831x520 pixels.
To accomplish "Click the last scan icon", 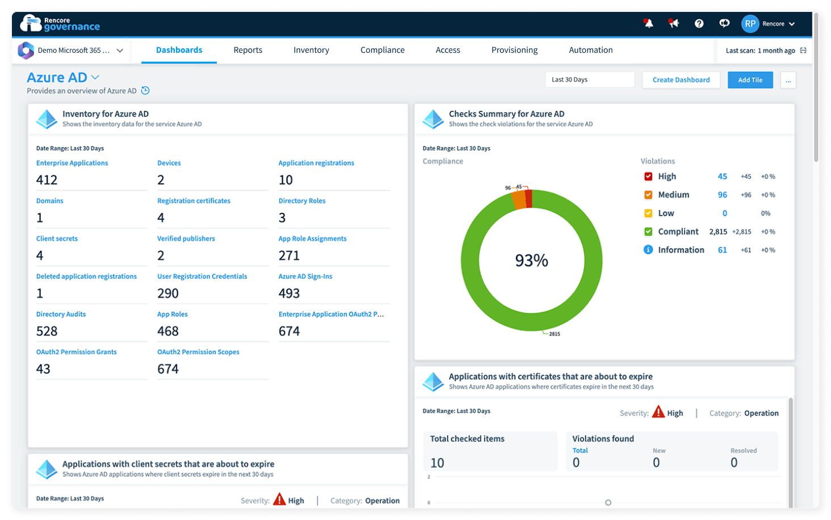I will tap(803, 51).
